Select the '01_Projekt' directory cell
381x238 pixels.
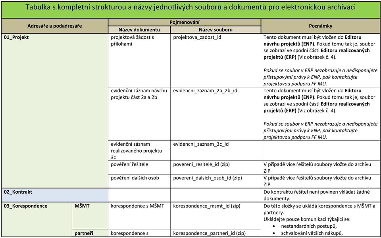pos(55,110)
